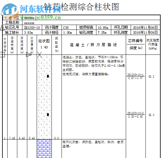
Task: Click the 抗压强度代表值 header
Action: [x=153, y=44]
